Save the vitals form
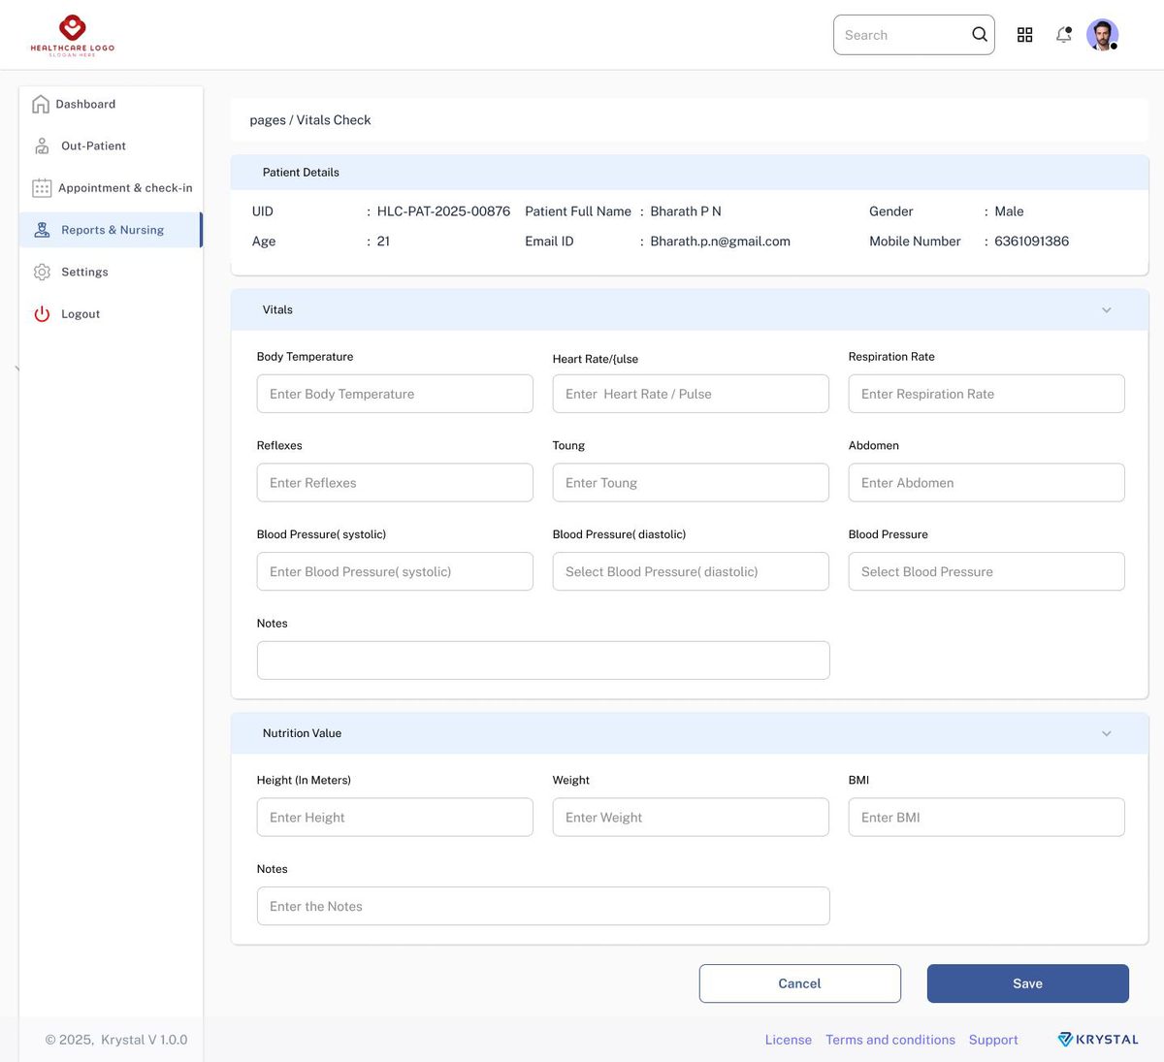1164x1062 pixels. 1028,983
